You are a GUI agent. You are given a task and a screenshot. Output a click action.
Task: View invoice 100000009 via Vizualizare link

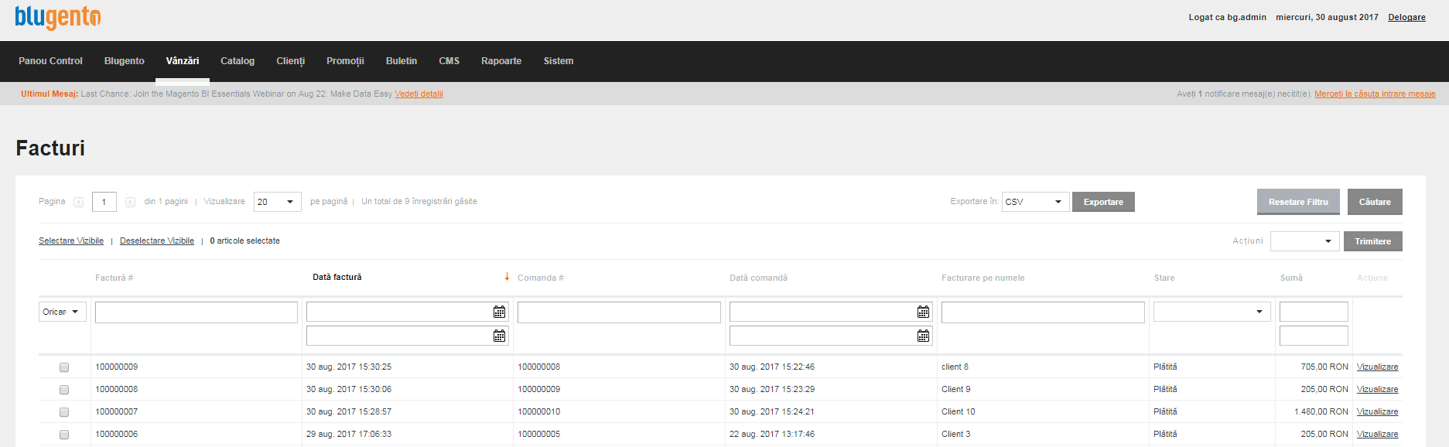1377,367
